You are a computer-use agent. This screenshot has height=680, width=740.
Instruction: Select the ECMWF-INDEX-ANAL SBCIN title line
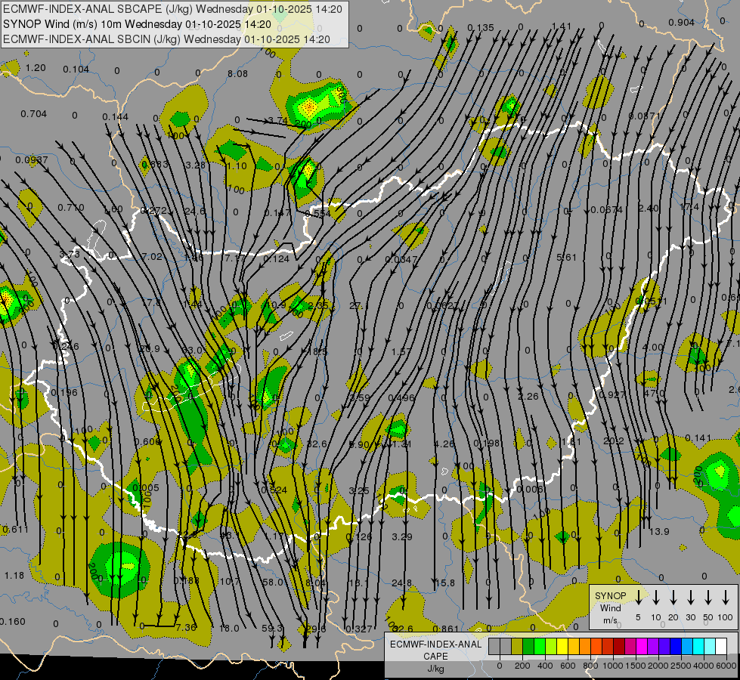point(166,39)
